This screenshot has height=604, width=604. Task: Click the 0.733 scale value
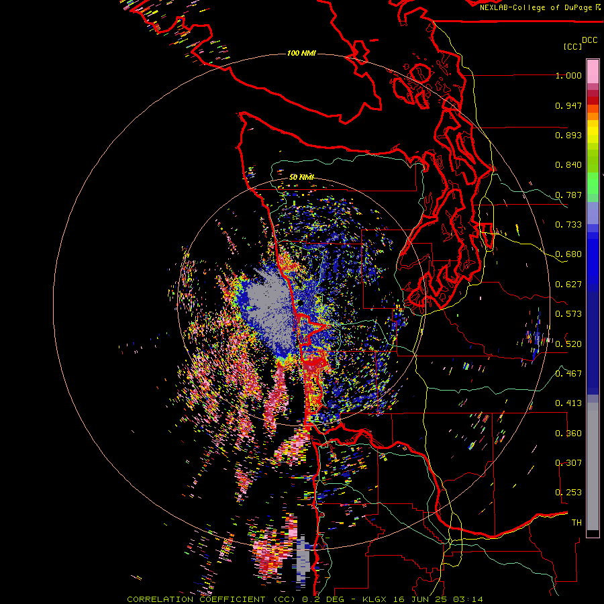pyautogui.click(x=568, y=225)
